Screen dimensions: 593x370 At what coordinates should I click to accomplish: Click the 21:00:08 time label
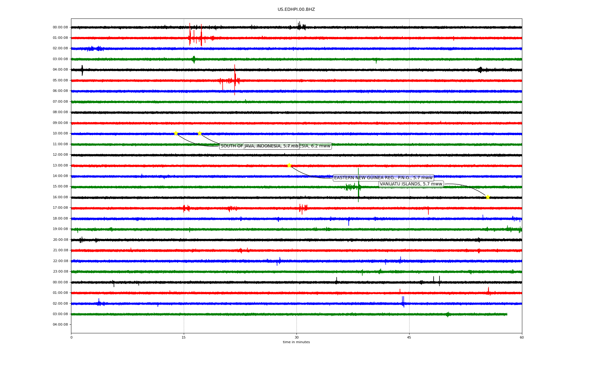[x=60, y=250]
